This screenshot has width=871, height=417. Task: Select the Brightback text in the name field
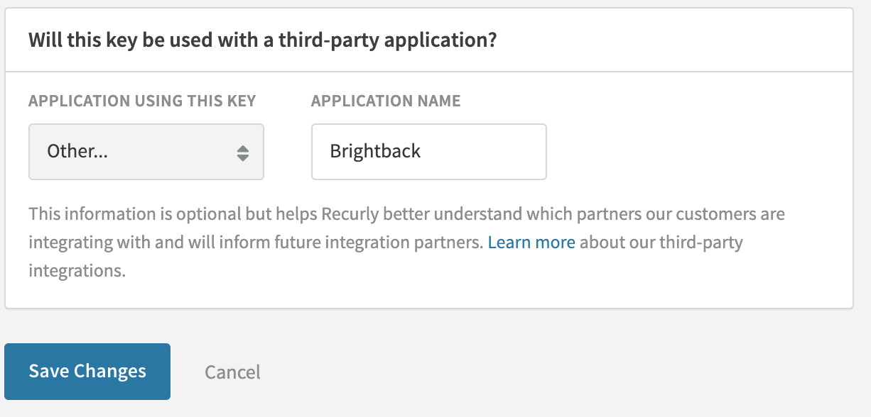(x=374, y=150)
